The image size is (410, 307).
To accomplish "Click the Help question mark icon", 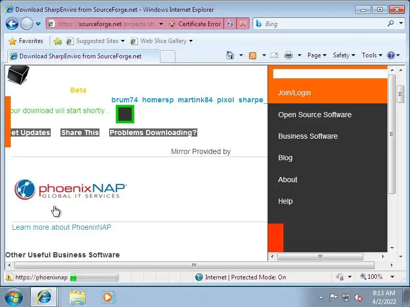I will pyautogui.click(x=391, y=55).
